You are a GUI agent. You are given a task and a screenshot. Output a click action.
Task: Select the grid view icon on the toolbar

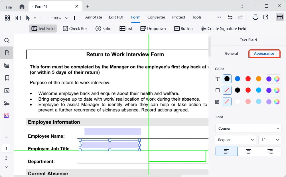7,18
